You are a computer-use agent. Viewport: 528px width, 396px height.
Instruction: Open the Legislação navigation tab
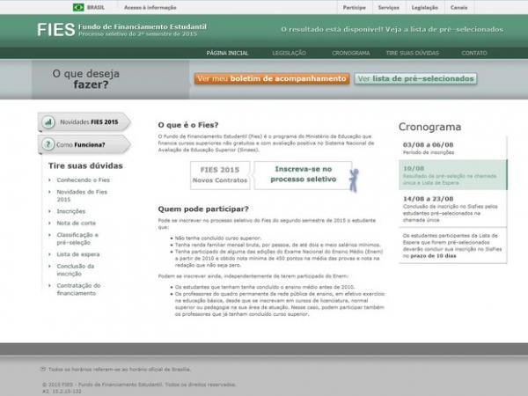coord(289,53)
